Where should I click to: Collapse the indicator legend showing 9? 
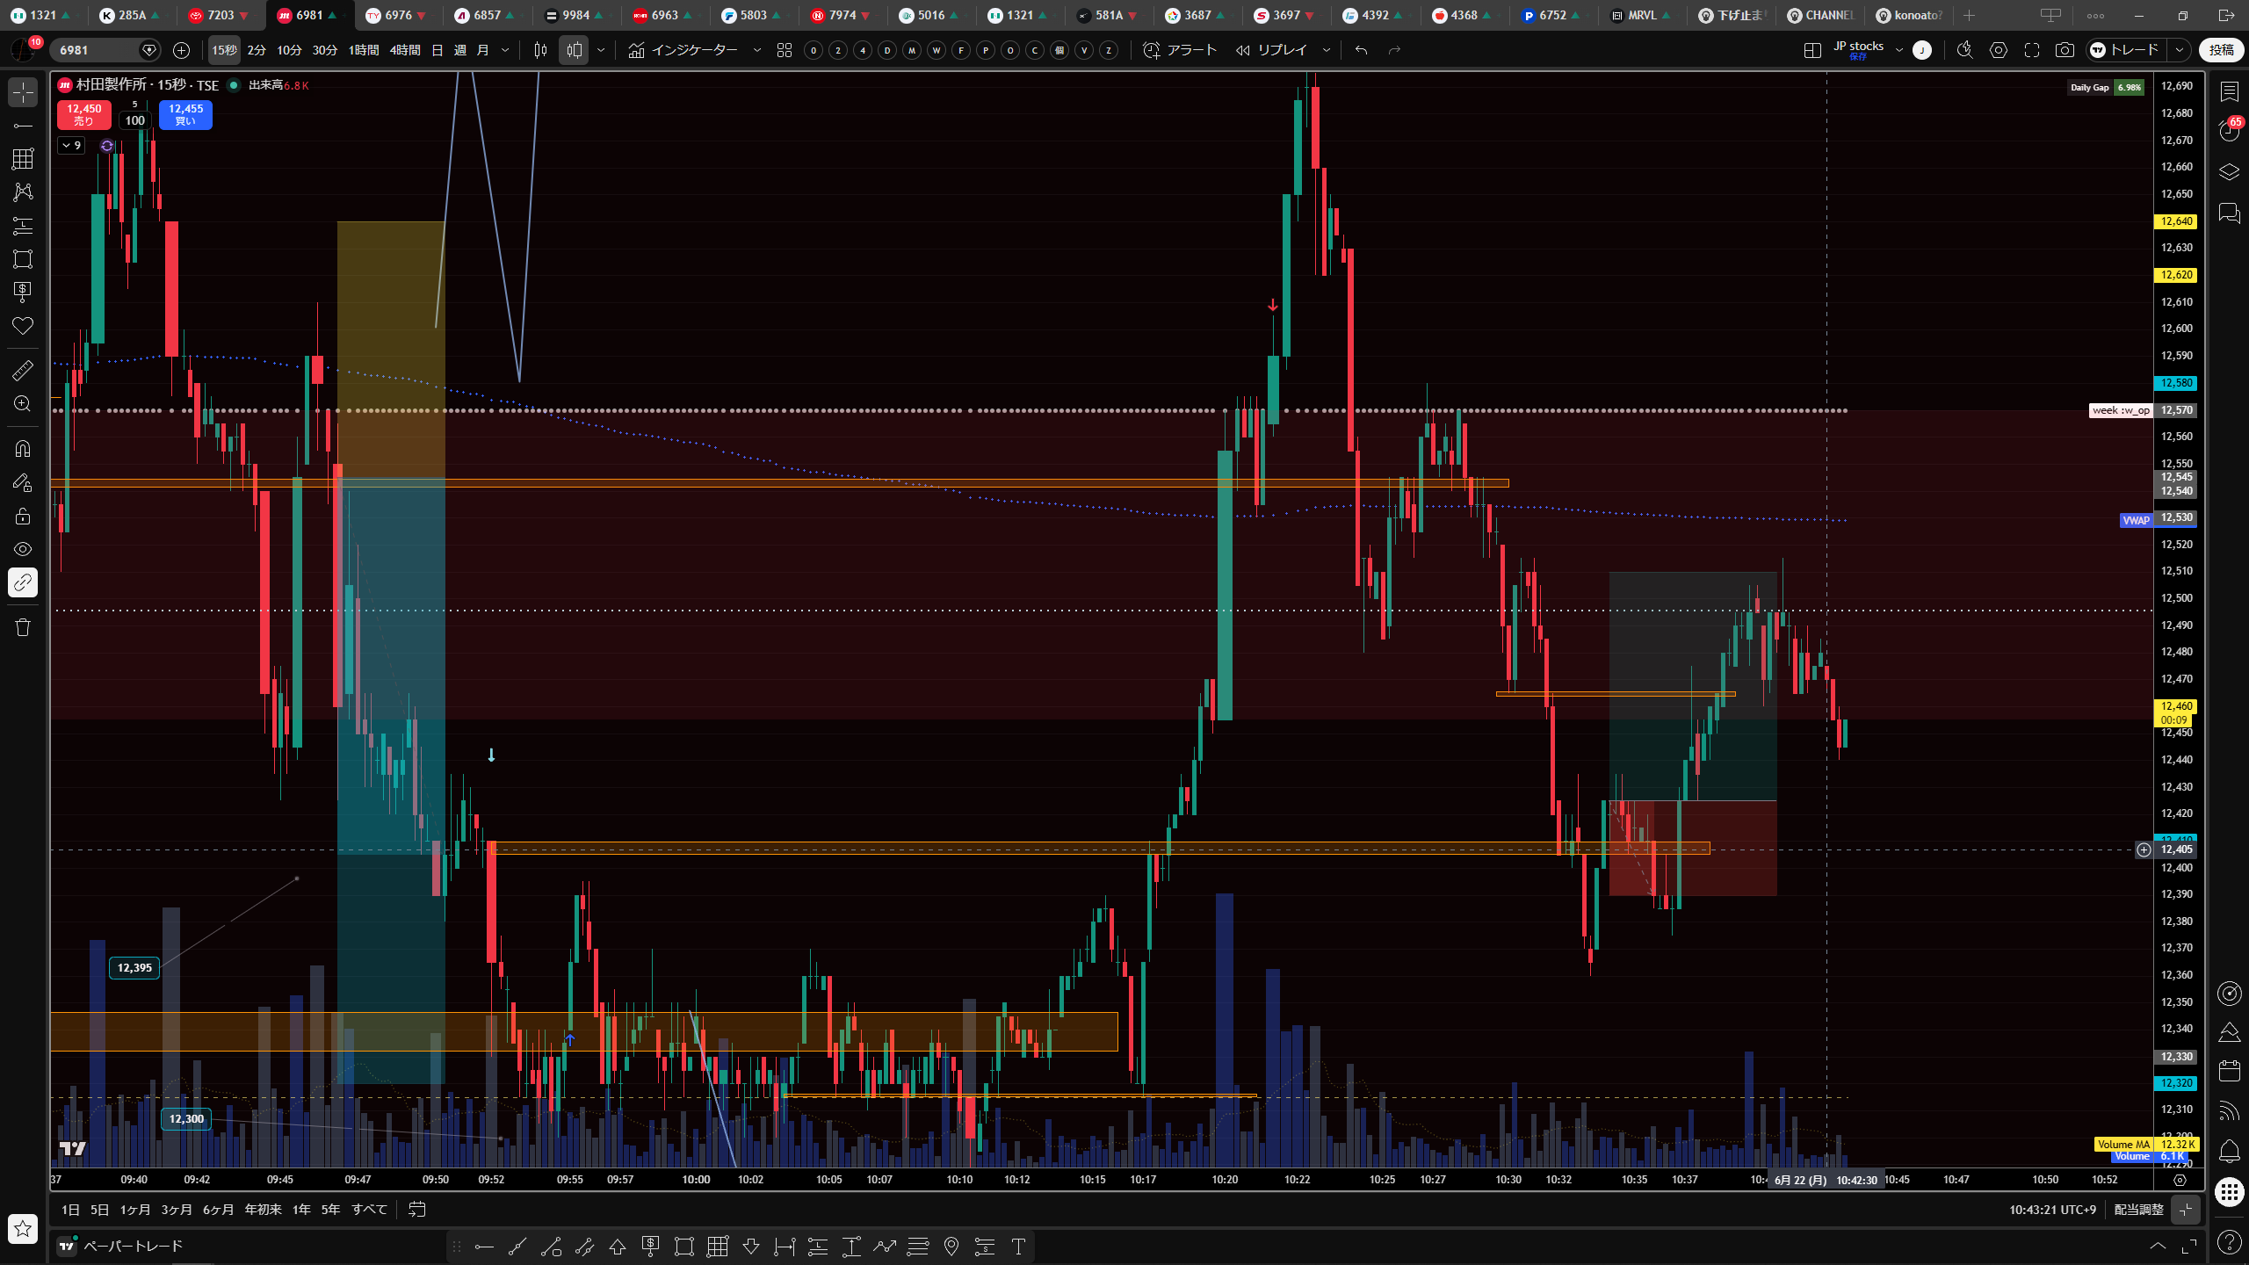71,145
